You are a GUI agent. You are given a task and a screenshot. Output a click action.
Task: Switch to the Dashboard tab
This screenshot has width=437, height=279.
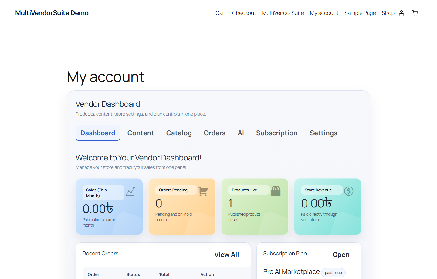click(98, 133)
